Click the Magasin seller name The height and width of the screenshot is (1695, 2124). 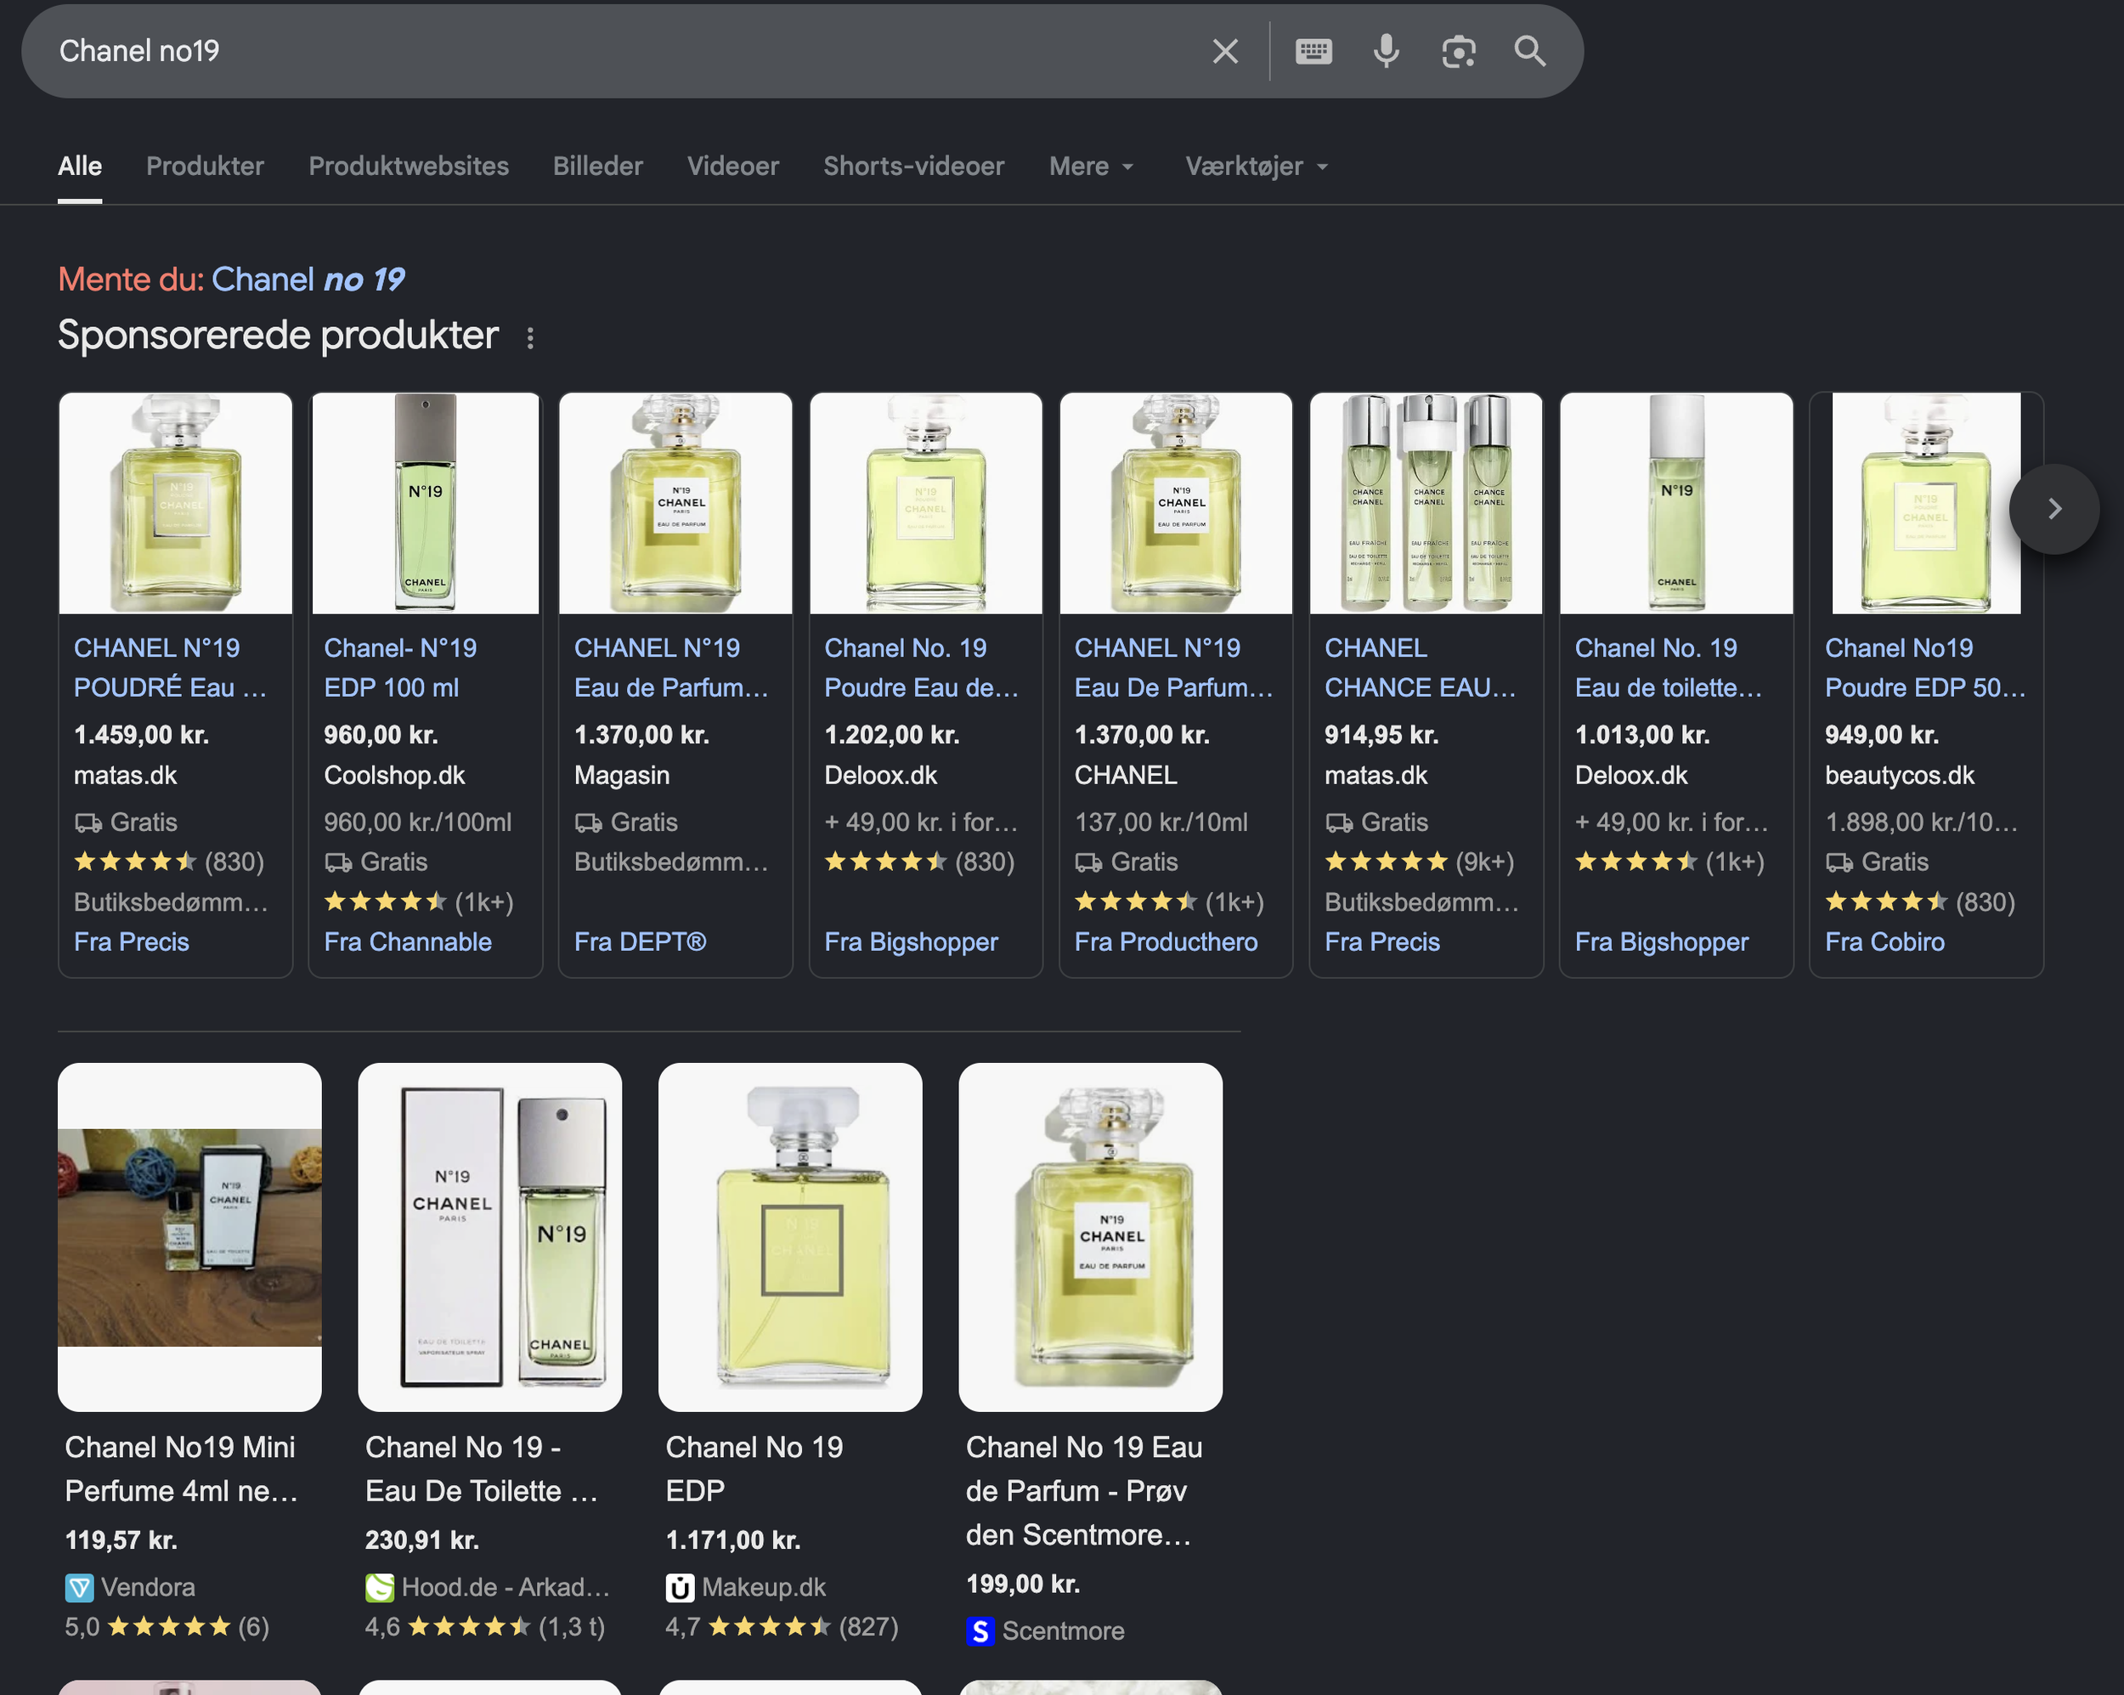[x=623, y=777]
